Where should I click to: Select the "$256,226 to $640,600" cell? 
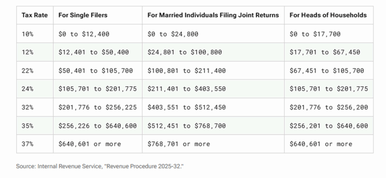(98, 126)
